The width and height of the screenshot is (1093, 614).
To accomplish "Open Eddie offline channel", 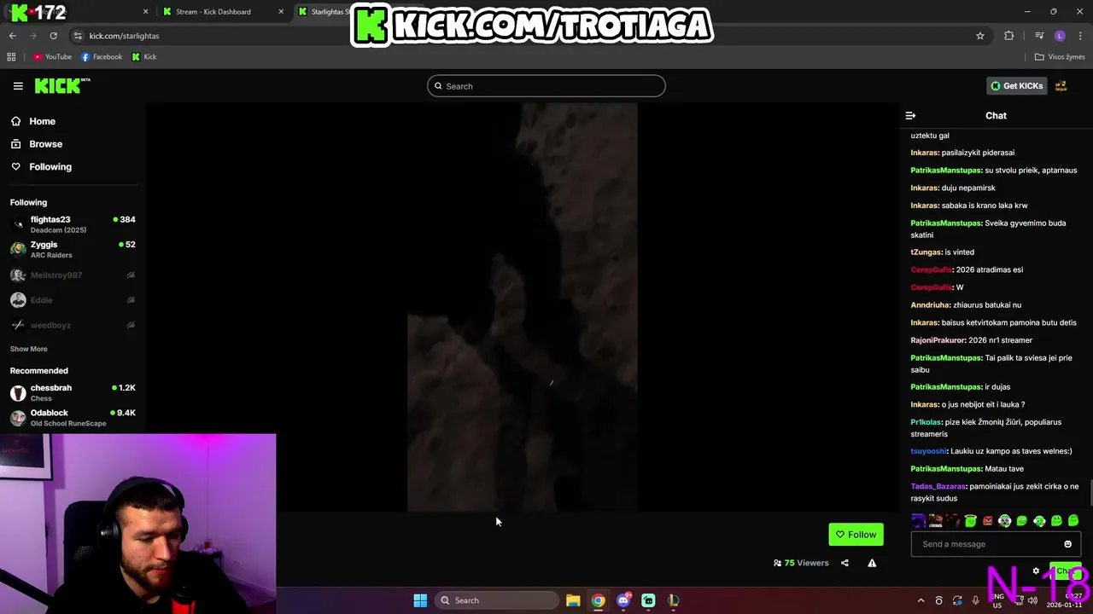I will coord(73,300).
